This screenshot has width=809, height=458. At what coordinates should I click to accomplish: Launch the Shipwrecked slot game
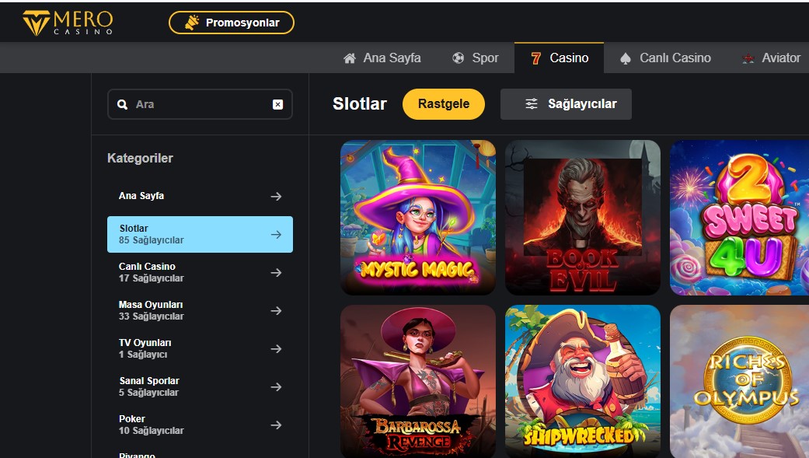(x=582, y=381)
